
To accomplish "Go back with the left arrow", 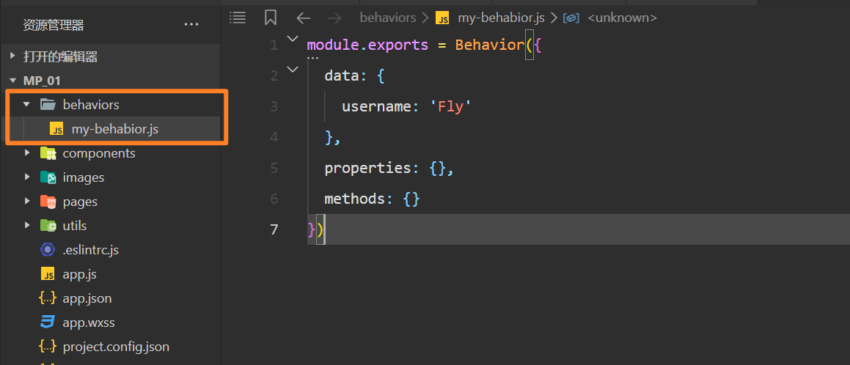I will click(303, 18).
